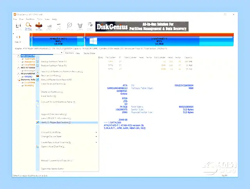Click the File System column header

(x=111, y=58)
